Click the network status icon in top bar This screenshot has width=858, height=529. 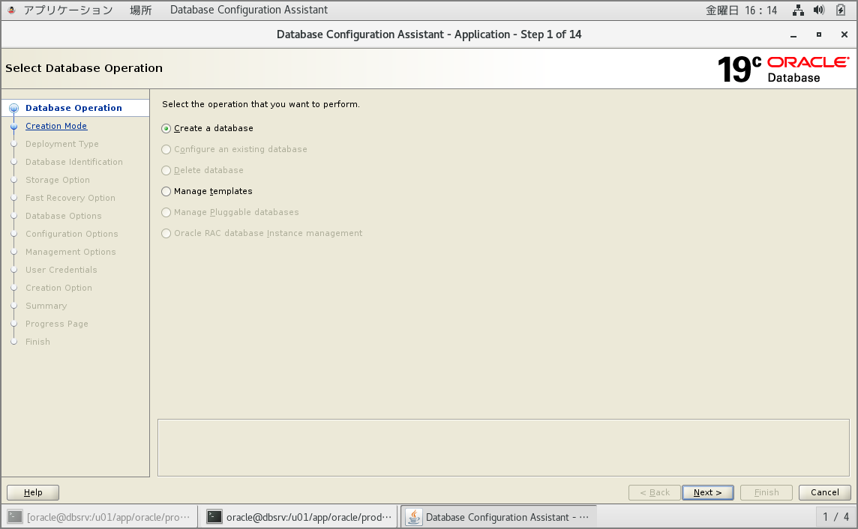(x=798, y=10)
